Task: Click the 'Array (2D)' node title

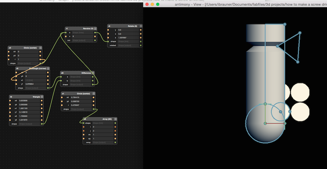Action: point(107,119)
